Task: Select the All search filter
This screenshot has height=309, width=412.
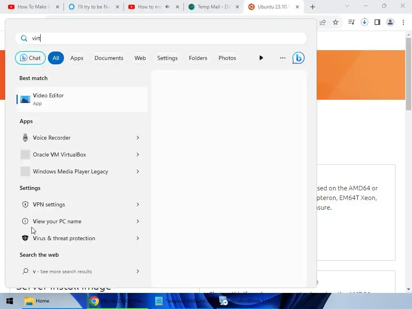Action: [56, 58]
